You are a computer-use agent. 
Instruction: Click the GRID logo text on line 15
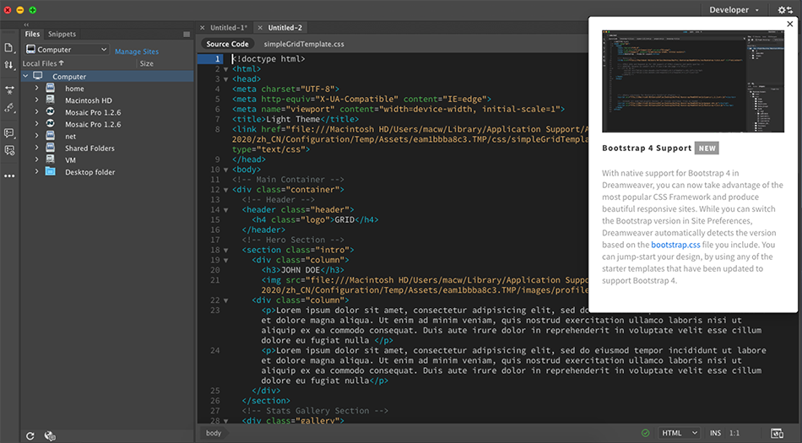pos(344,219)
